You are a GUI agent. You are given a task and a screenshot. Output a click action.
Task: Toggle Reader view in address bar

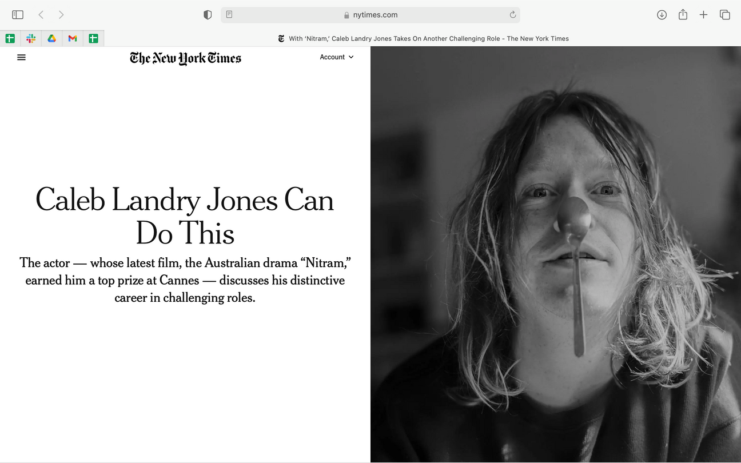pyautogui.click(x=229, y=15)
